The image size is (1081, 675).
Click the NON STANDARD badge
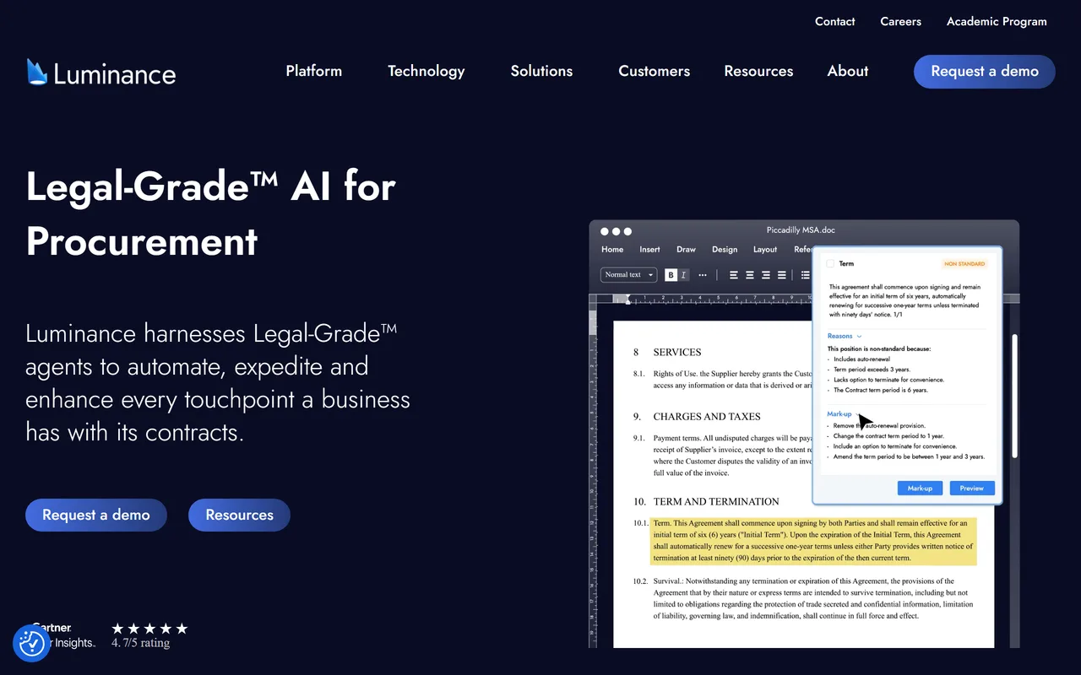pos(964,264)
